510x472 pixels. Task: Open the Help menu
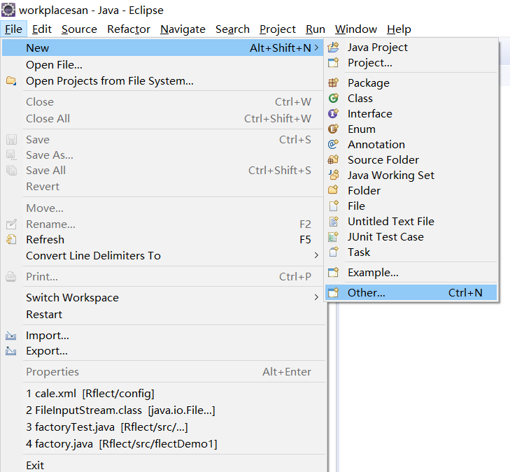point(399,29)
